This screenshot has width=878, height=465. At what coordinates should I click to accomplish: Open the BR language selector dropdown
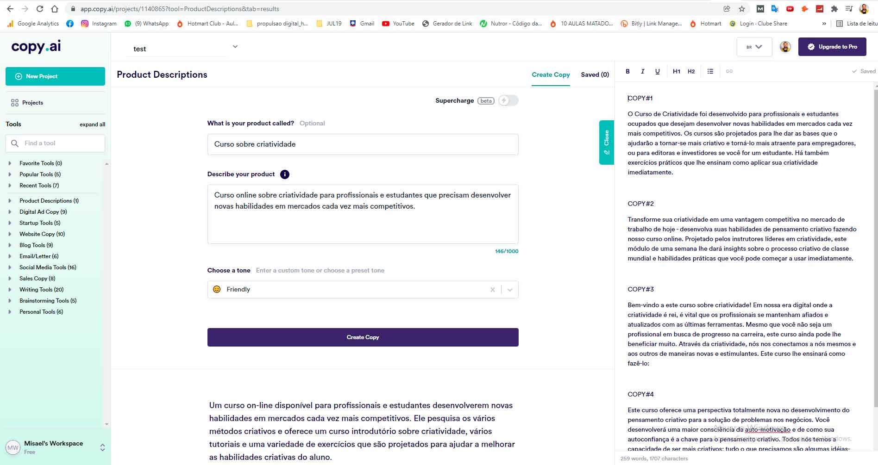(754, 47)
